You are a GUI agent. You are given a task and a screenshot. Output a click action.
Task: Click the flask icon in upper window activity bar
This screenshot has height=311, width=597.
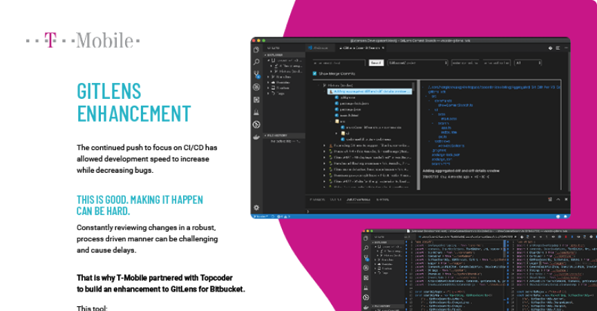tap(256, 112)
